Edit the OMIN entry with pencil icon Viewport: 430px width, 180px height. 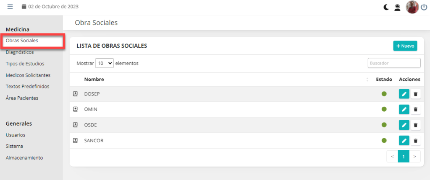click(x=404, y=109)
